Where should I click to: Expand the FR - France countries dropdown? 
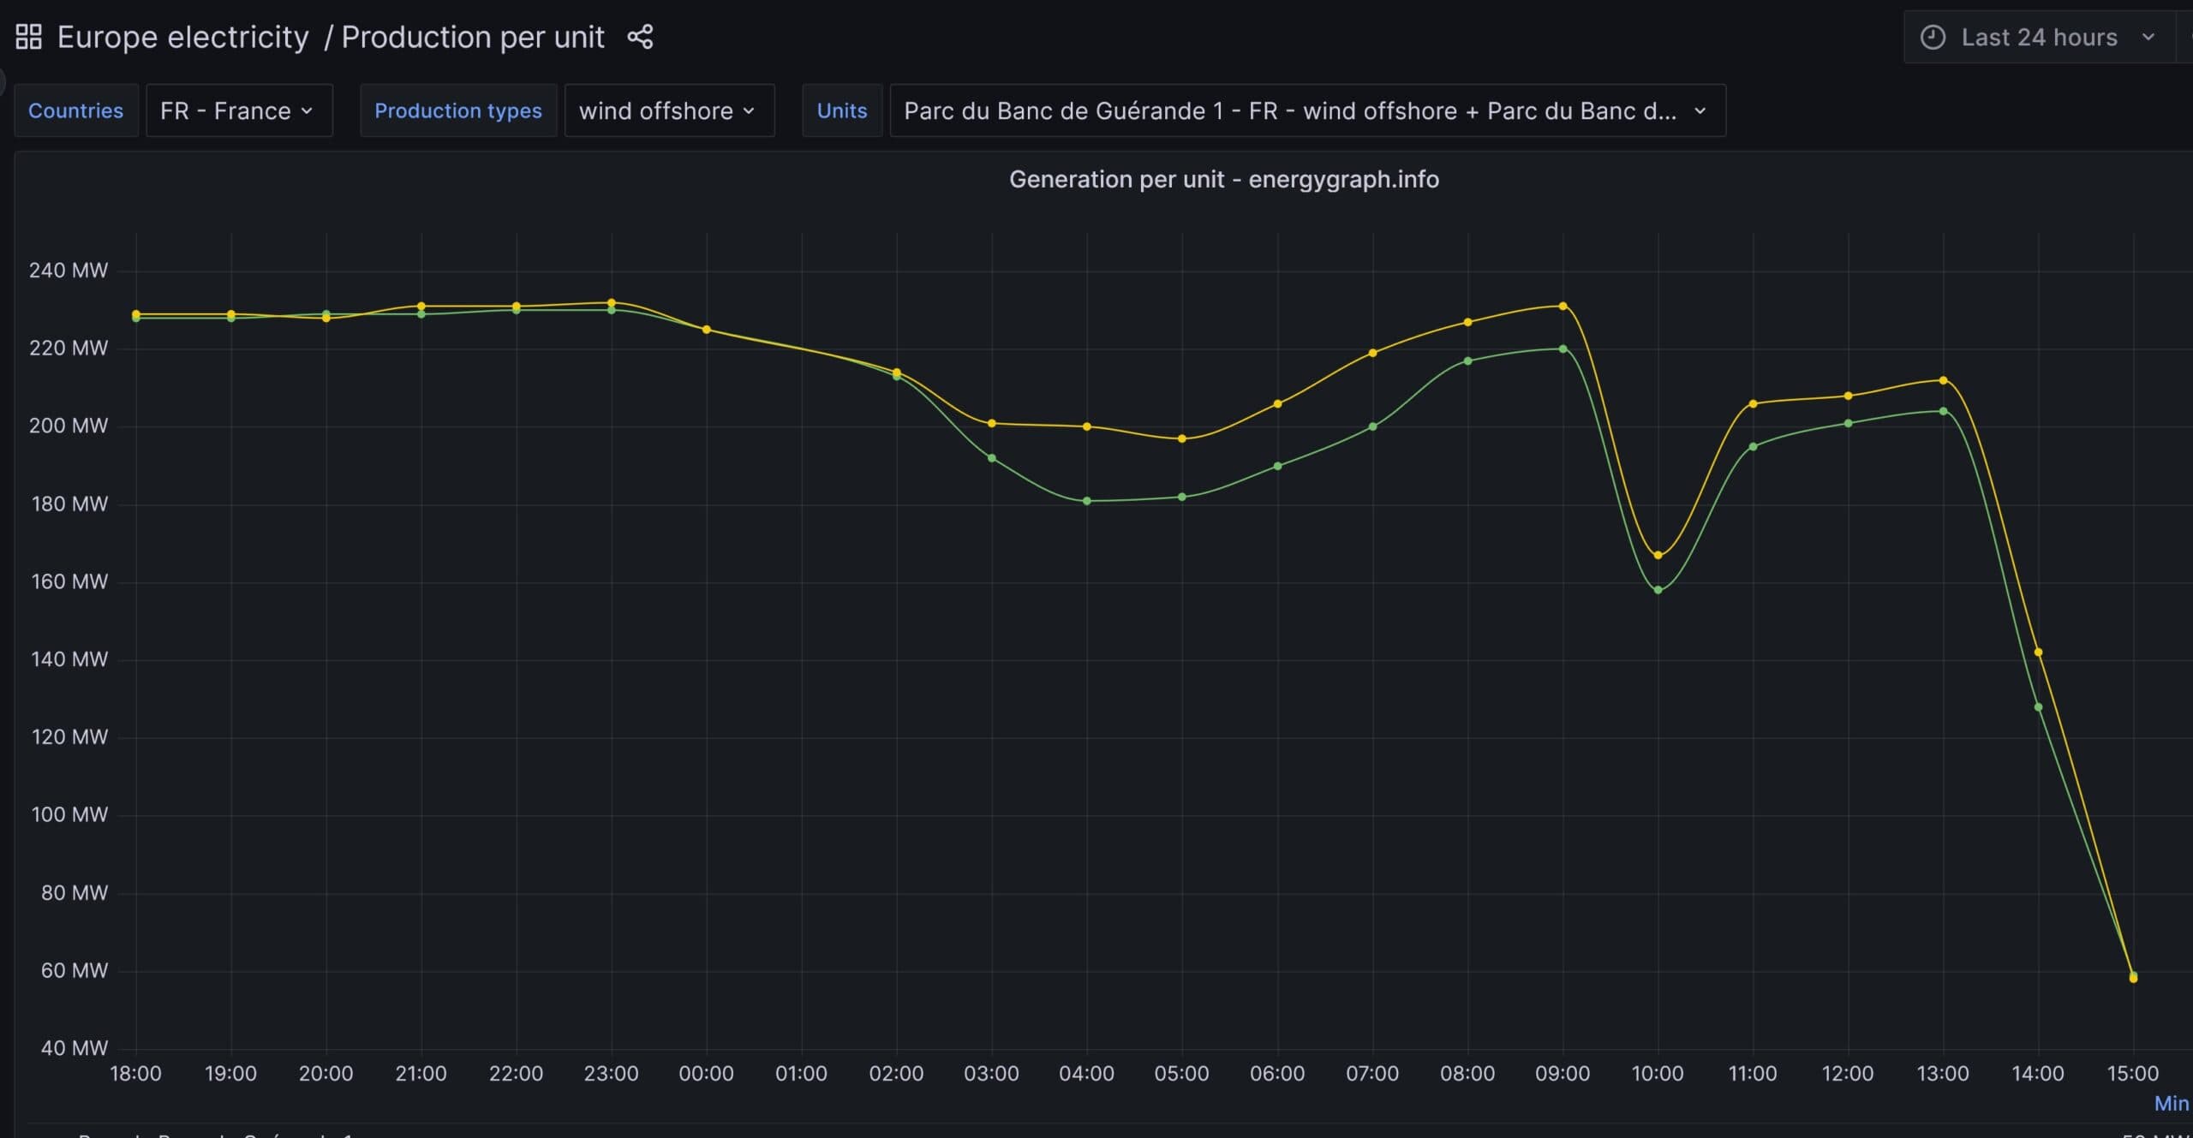238,110
